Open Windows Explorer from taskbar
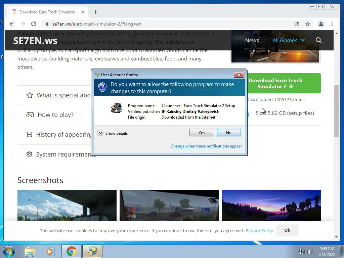The image size is (344, 258). tap(30, 251)
